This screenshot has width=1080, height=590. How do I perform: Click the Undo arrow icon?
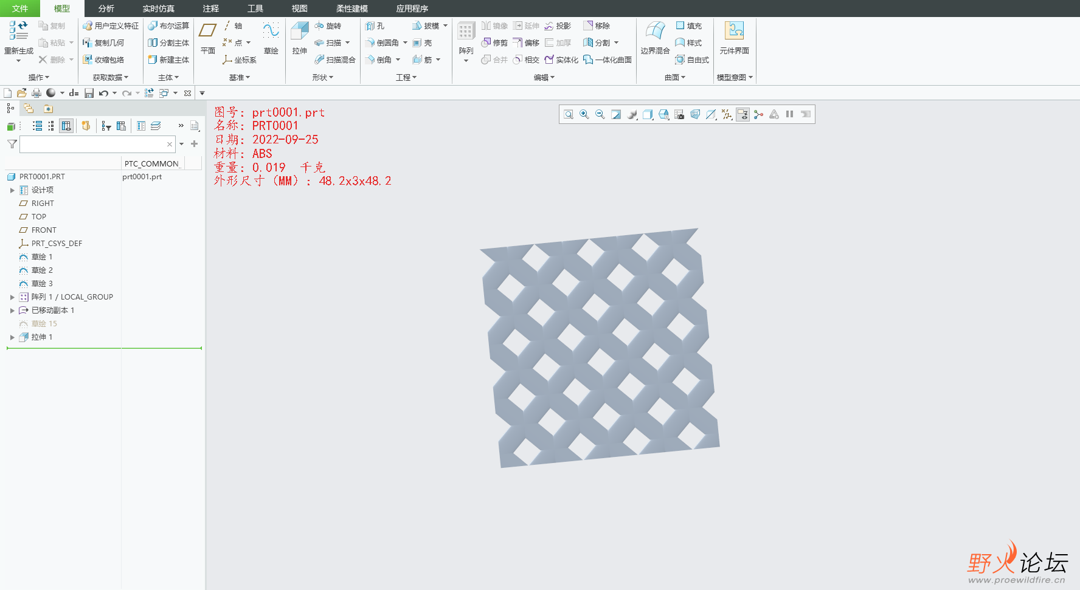tap(103, 93)
